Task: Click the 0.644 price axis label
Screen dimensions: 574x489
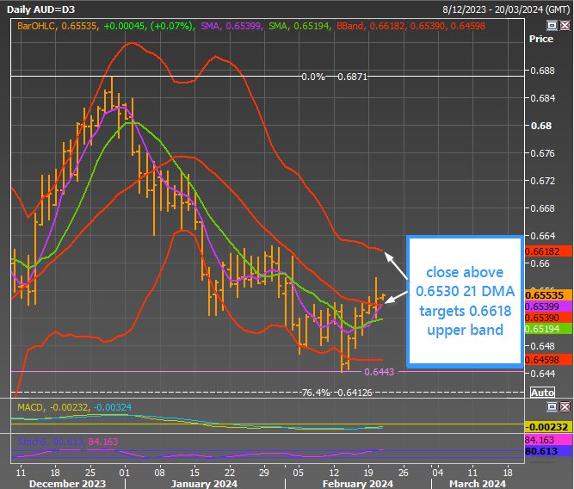Action: pyautogui.click(x=542, y=374)
